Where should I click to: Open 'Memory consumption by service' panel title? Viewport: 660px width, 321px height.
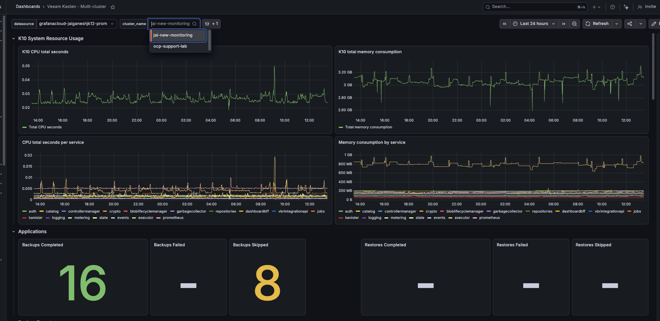click(372, 142)
